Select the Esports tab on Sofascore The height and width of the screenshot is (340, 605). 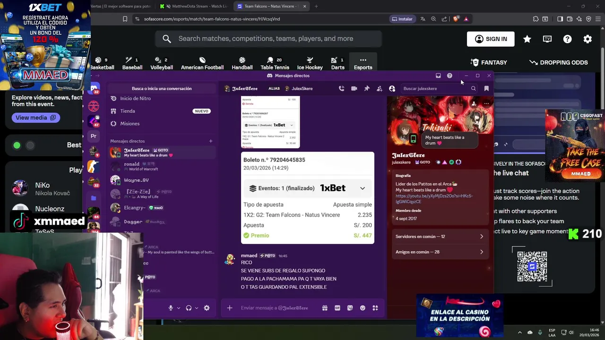point(363,63)
